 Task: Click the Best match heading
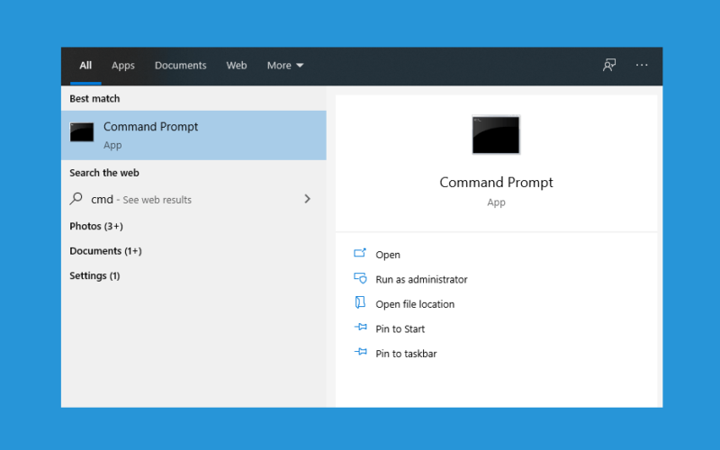pos(94,98)
